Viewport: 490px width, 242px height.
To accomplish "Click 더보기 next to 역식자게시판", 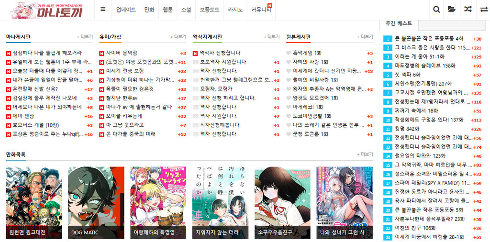I will [272, 37].
